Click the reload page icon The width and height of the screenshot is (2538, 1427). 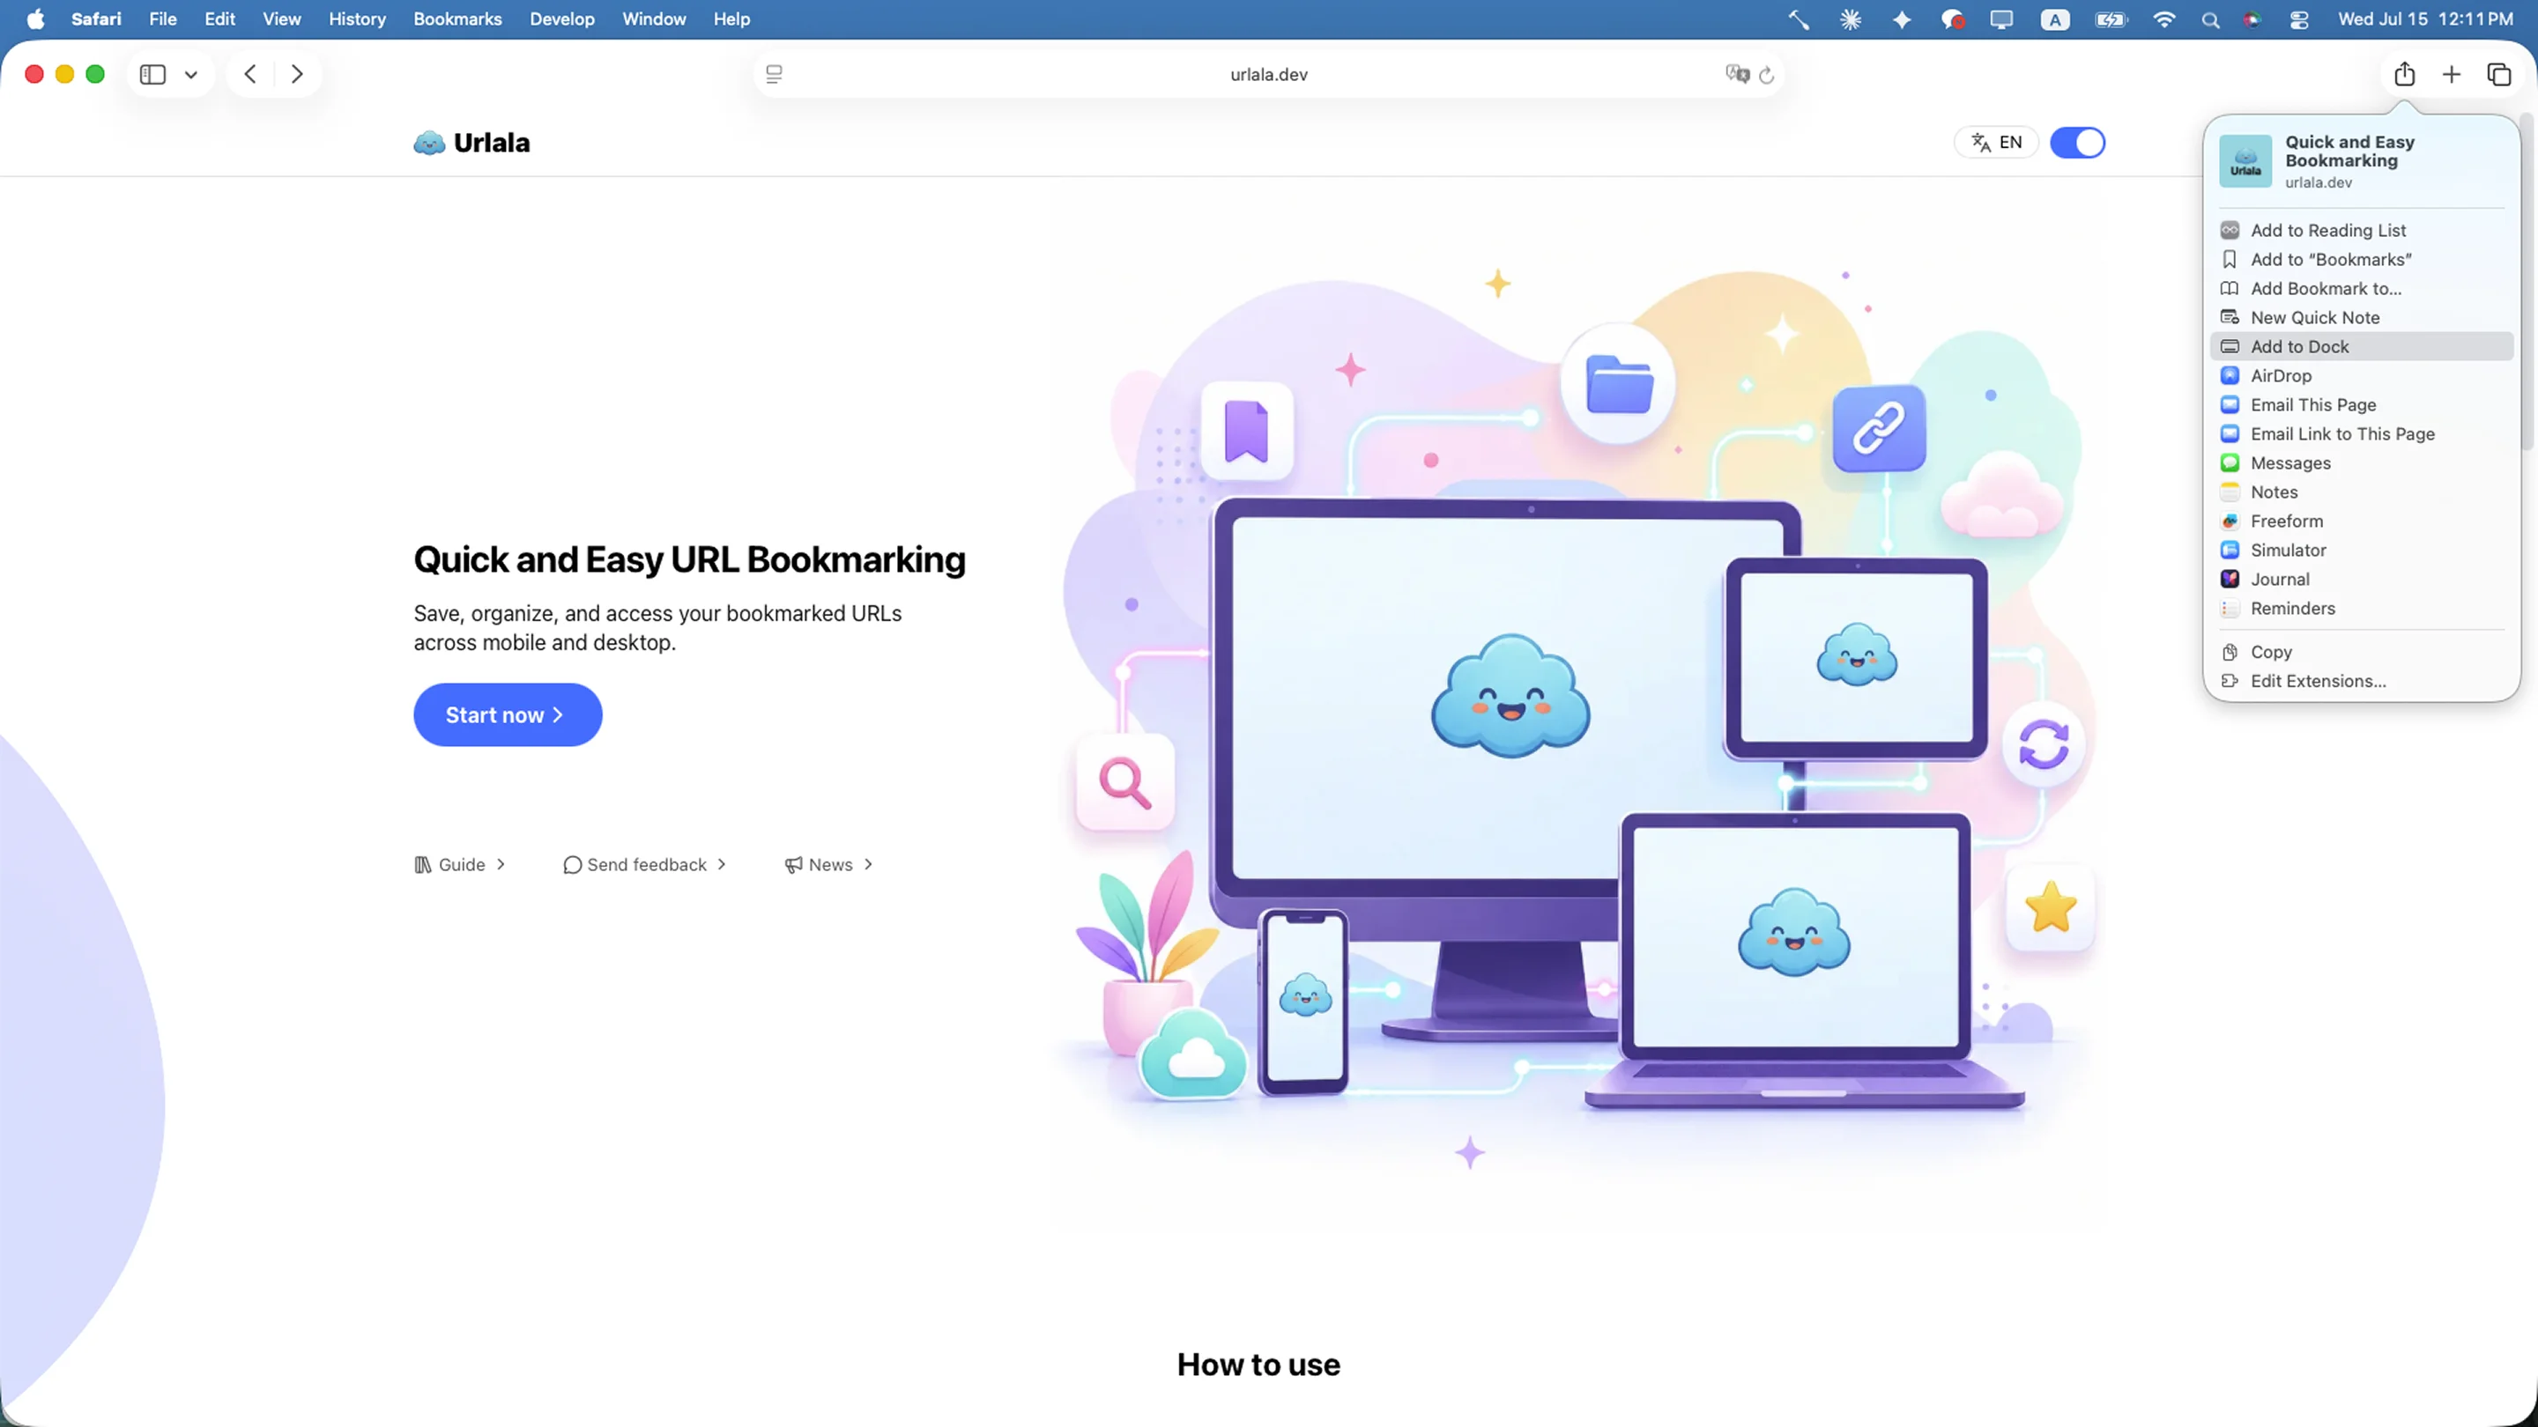[x=1767, y=75]
